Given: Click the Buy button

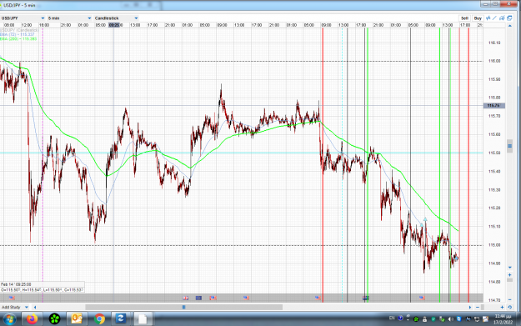Looking at the screenshot, I should tap(478, 18).
